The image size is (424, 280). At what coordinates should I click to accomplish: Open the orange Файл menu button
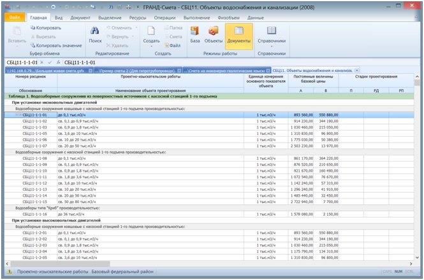click(15, 17)
